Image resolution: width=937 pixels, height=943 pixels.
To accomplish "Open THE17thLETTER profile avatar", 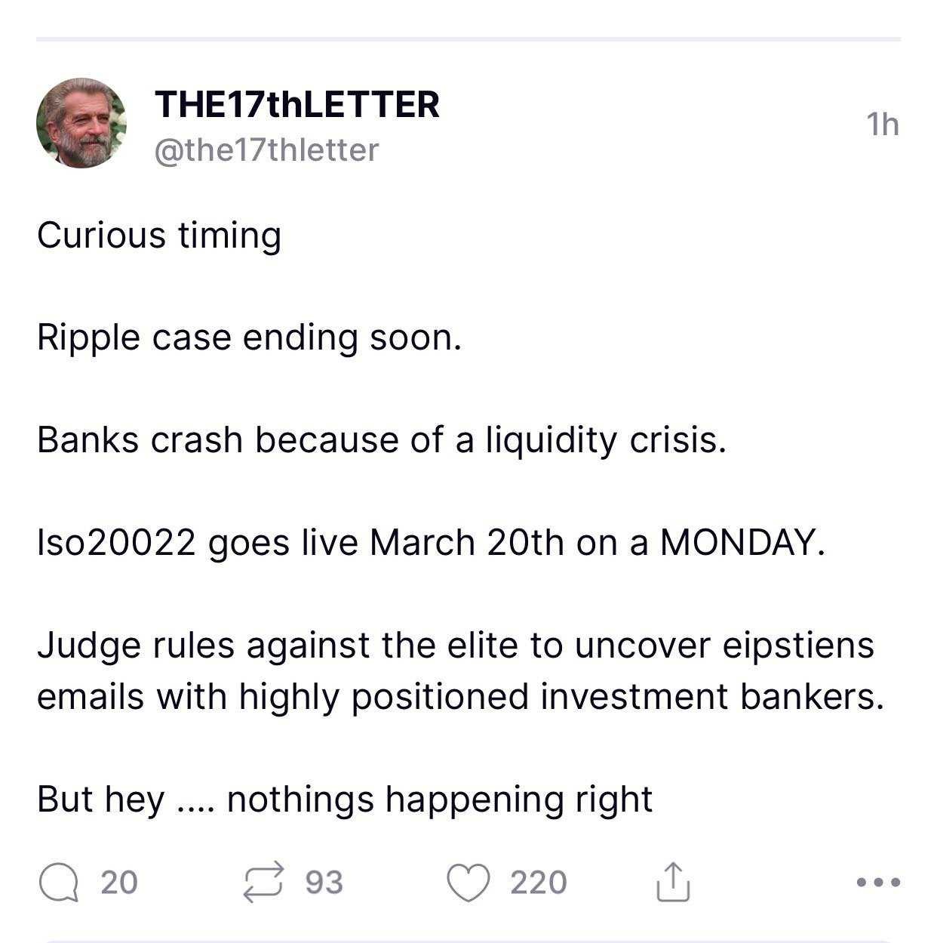I will (x=81, y=122).
